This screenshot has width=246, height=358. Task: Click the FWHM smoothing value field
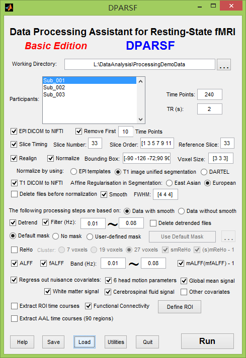(x=165, y=194)
